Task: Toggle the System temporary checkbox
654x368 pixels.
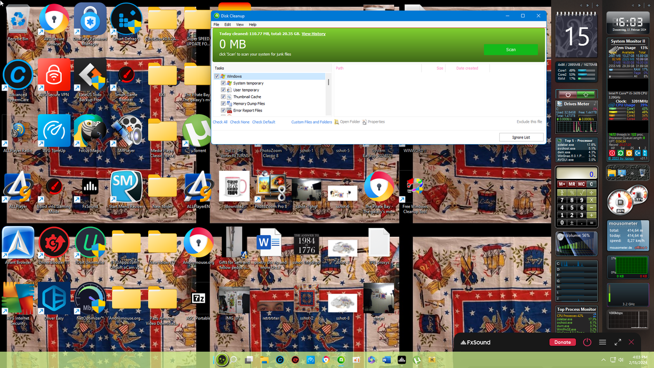Action: tap(223, 83)
